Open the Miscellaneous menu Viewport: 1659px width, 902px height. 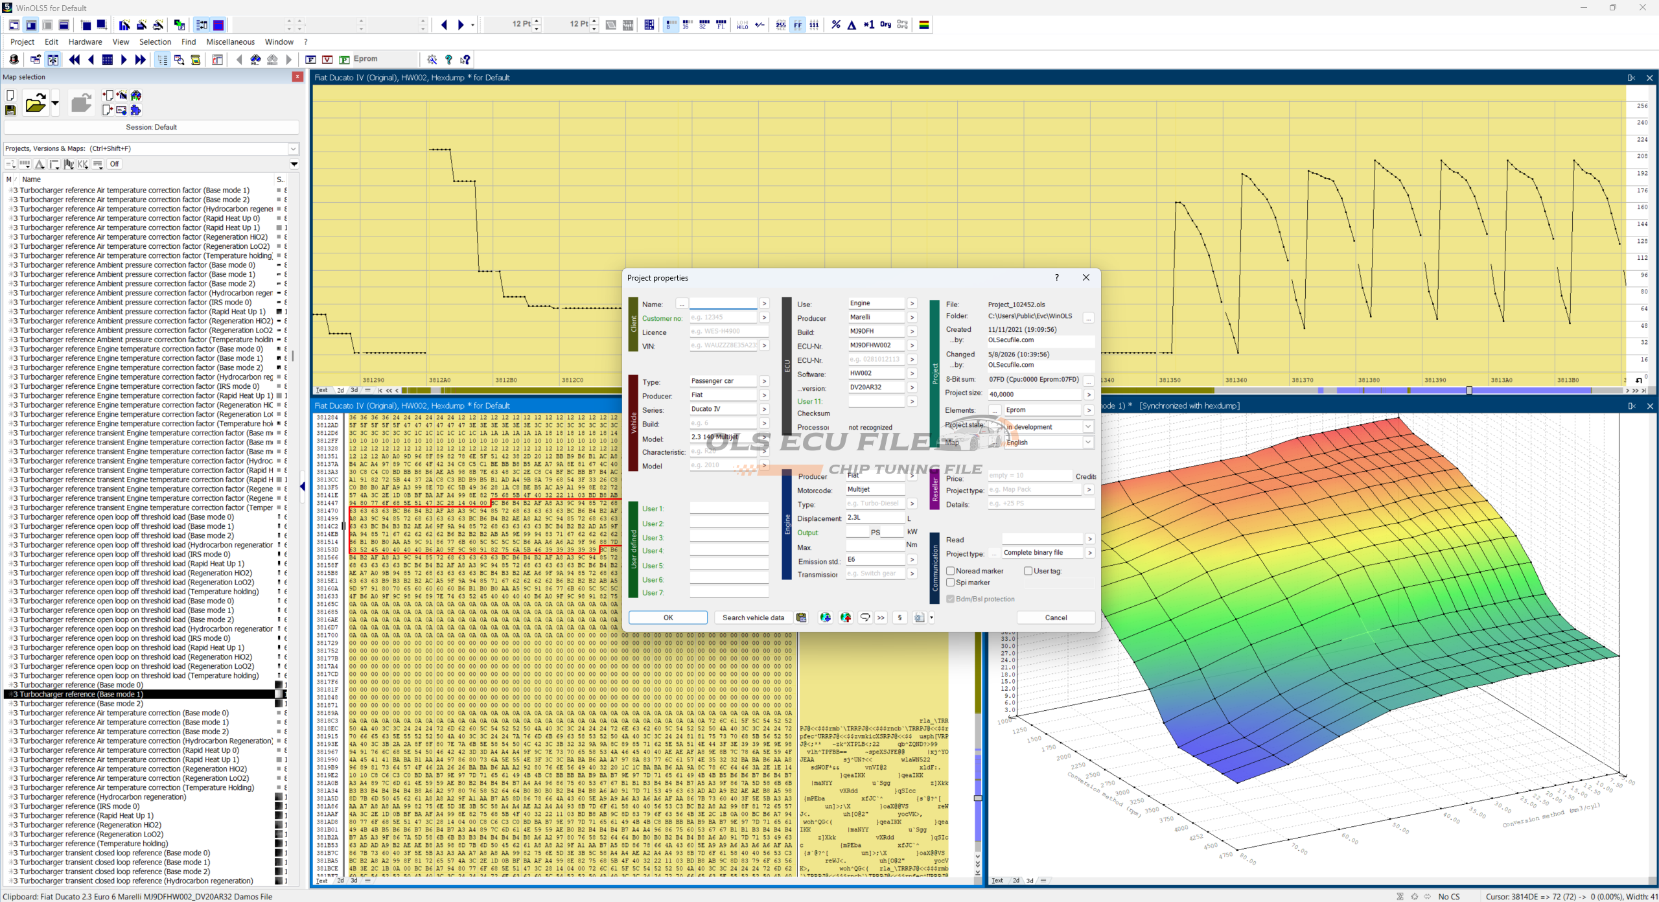pyautogui.click(x=231, y=41)
